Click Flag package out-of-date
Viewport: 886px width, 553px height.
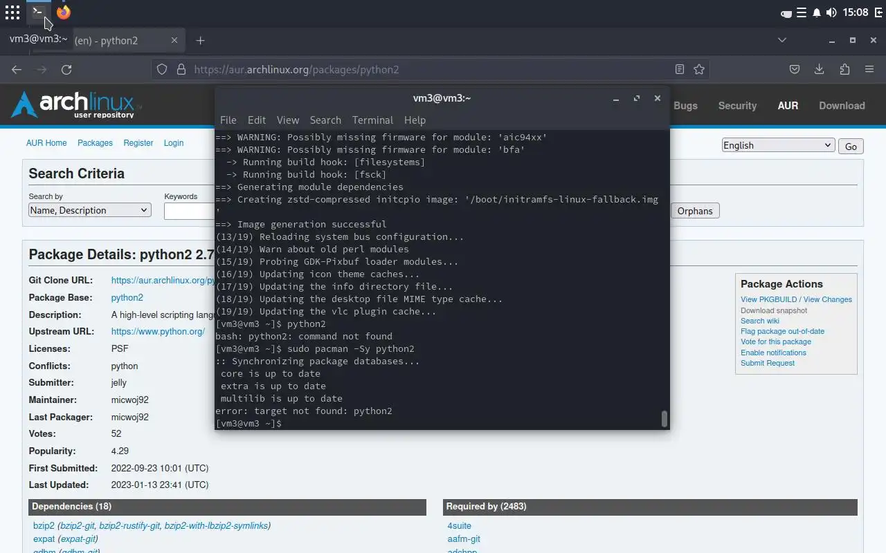pyautogui.click(x=782, y=331)
